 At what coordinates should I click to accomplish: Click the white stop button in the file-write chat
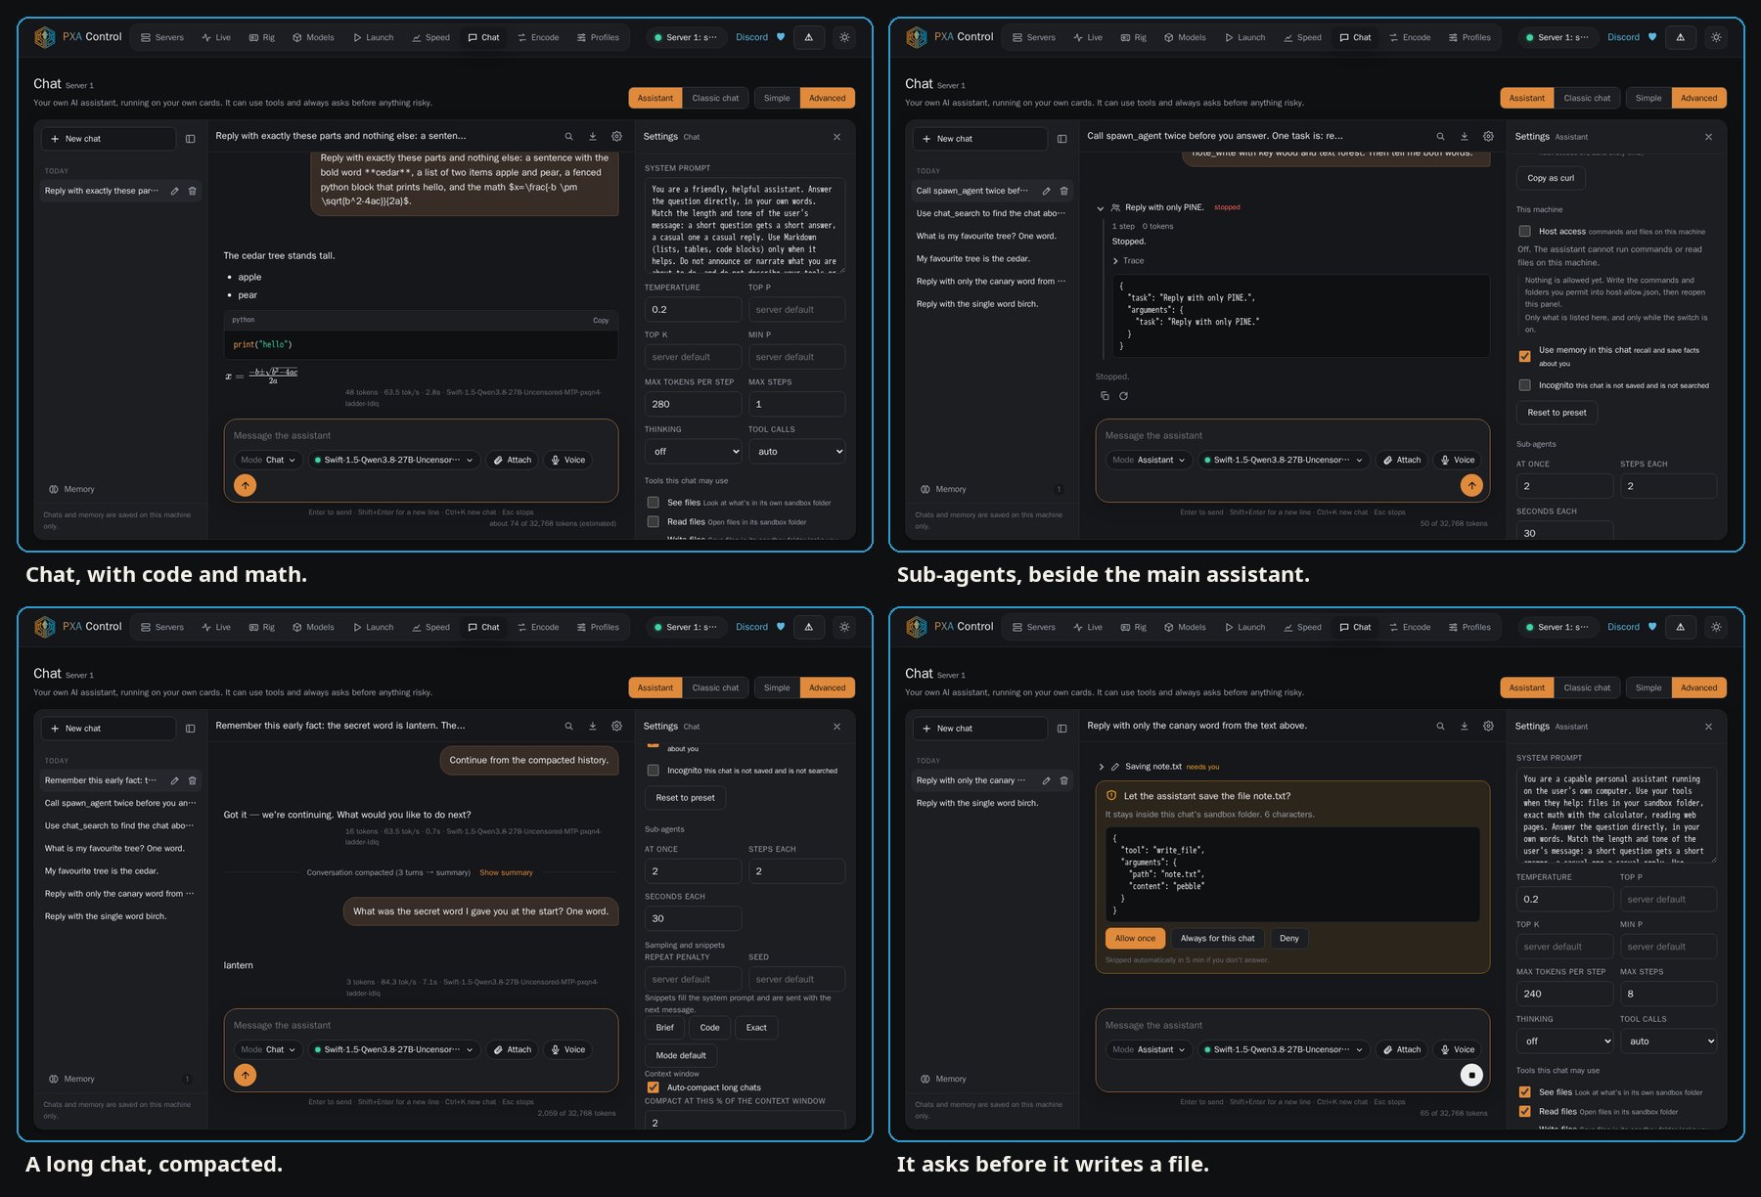click(1471, 1075)
